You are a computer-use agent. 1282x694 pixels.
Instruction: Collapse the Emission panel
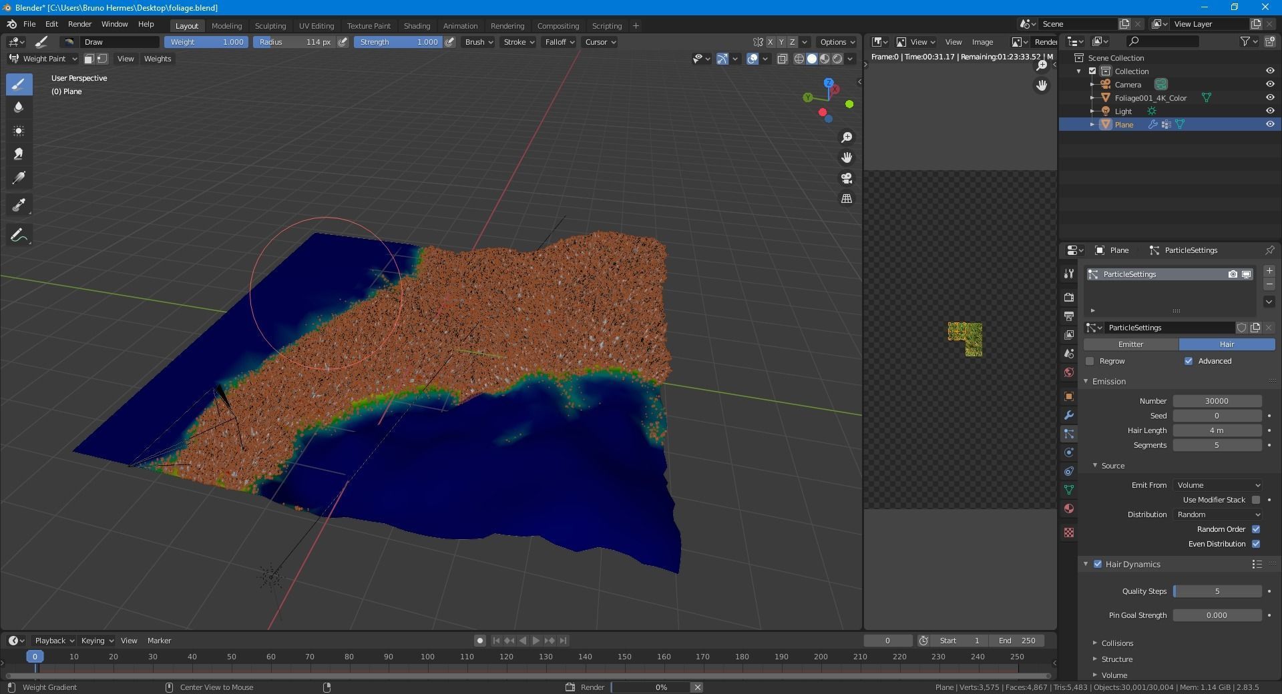click(x=1108, y=382)
